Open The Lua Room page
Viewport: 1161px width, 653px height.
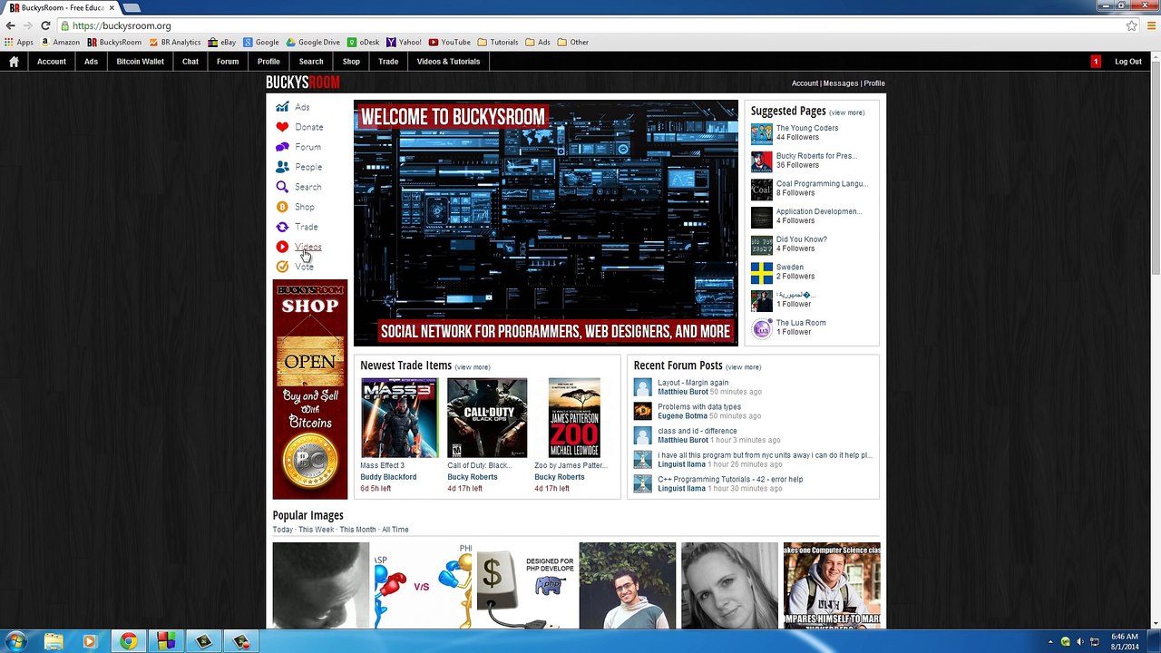point(801,323)
